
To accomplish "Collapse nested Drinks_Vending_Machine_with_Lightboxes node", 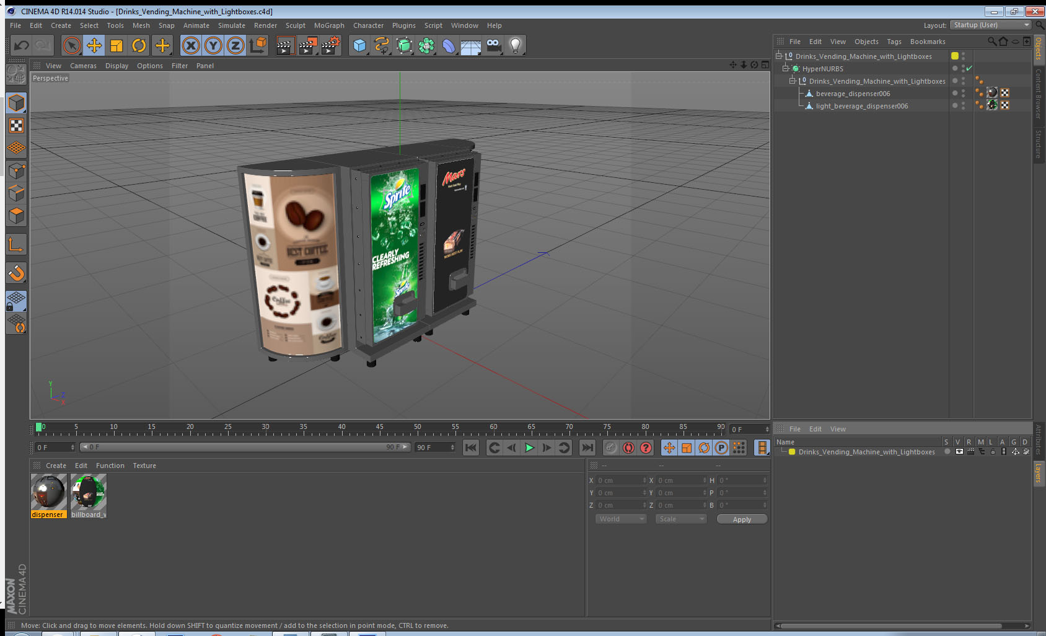I will 792,81.
